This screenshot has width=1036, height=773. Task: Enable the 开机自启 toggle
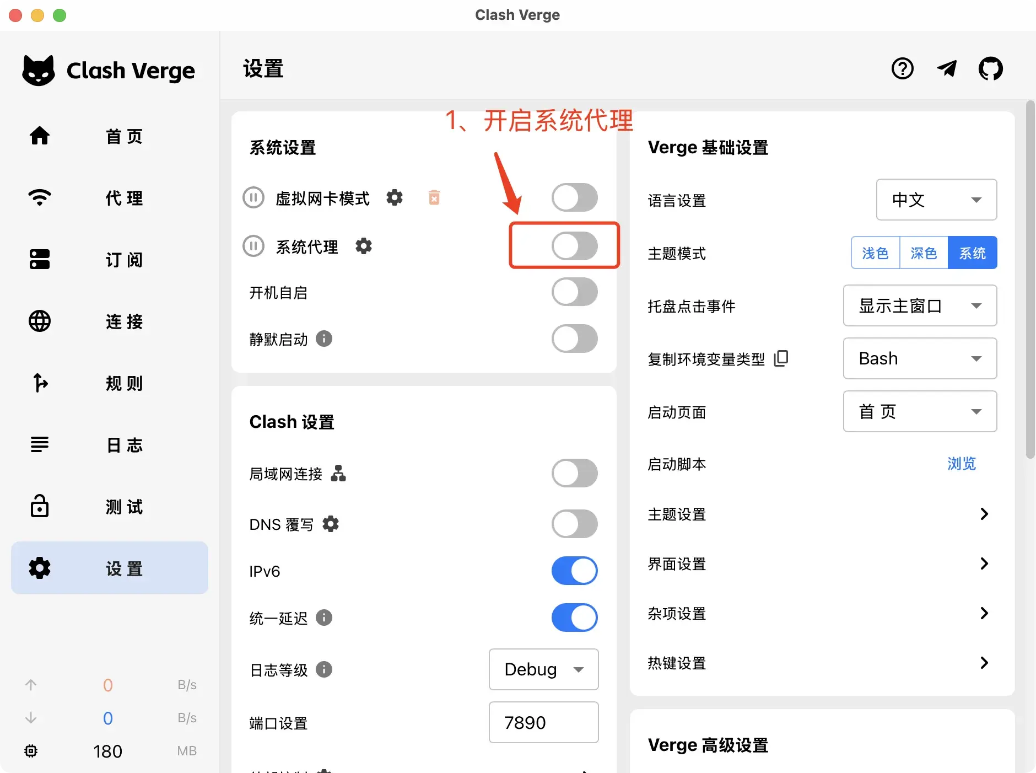pos(574,292)
